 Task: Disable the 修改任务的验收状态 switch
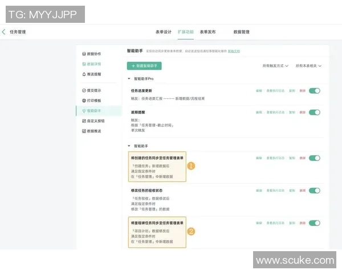pos(315,191)
